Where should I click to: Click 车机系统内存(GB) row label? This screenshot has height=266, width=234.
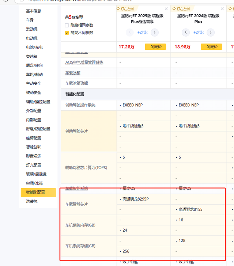tap(80, 225)
